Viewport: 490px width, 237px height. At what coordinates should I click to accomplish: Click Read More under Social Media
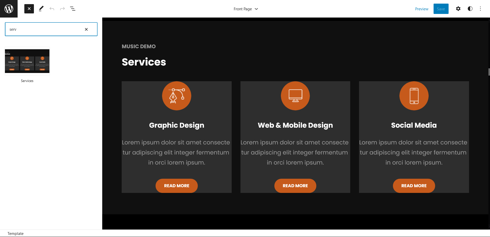tap(414, 186)
